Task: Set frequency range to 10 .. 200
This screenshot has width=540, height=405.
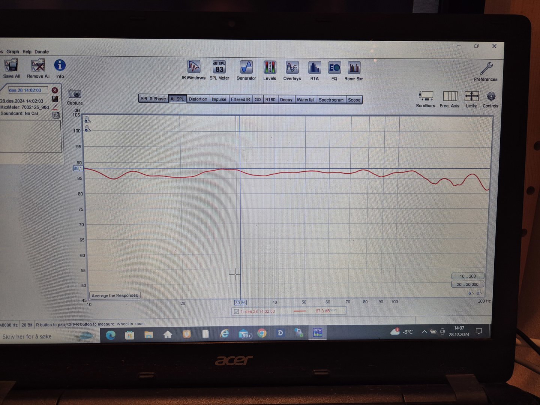Action: tap(468, 276)
